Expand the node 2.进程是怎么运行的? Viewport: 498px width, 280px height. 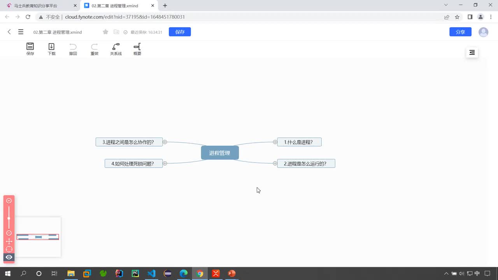pyautogui.click(x=275, y=163)
